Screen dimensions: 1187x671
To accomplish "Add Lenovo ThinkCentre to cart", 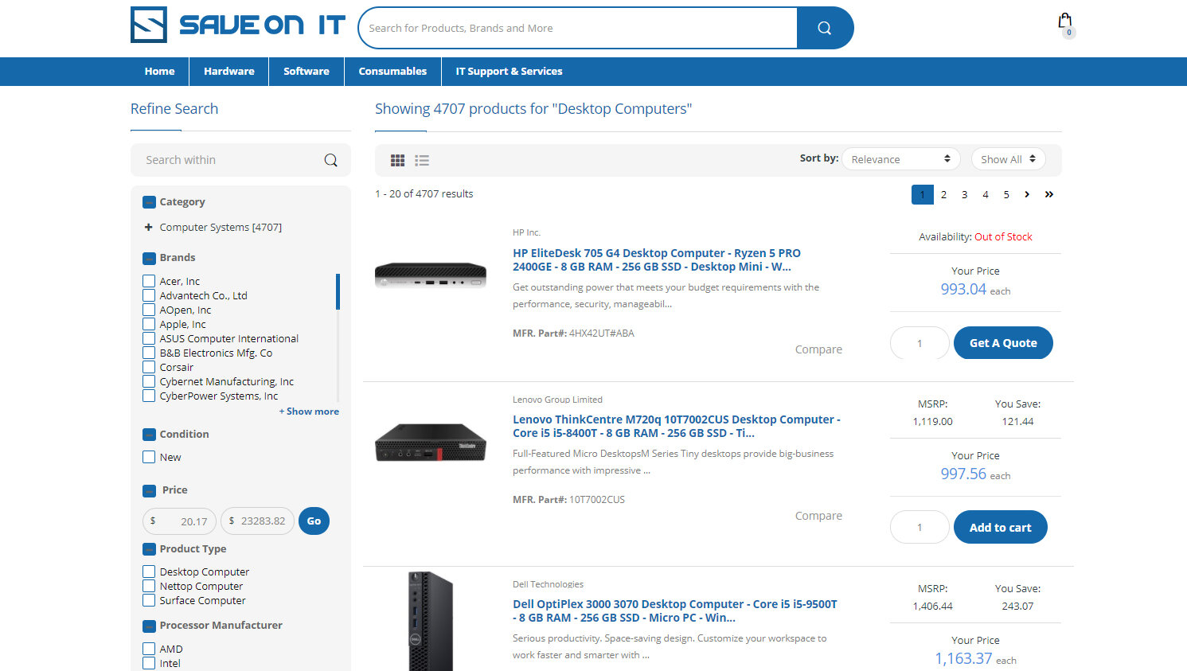I will [1000, 527].
